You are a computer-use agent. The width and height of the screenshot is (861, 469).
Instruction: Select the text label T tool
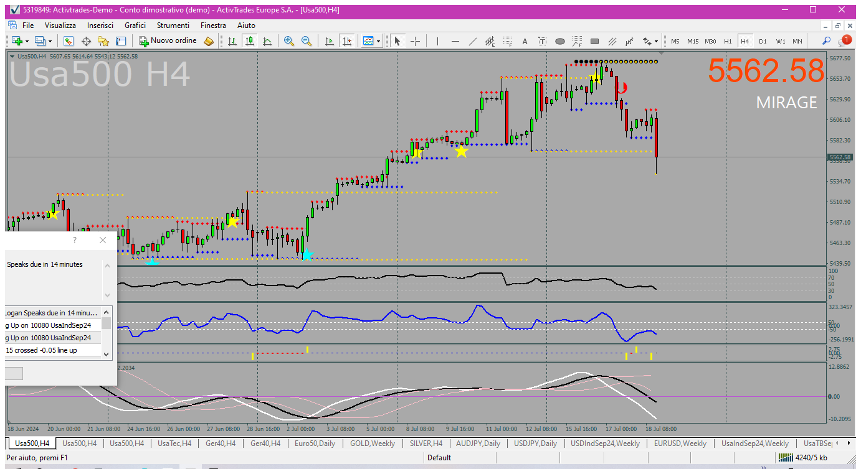[542, 41]
